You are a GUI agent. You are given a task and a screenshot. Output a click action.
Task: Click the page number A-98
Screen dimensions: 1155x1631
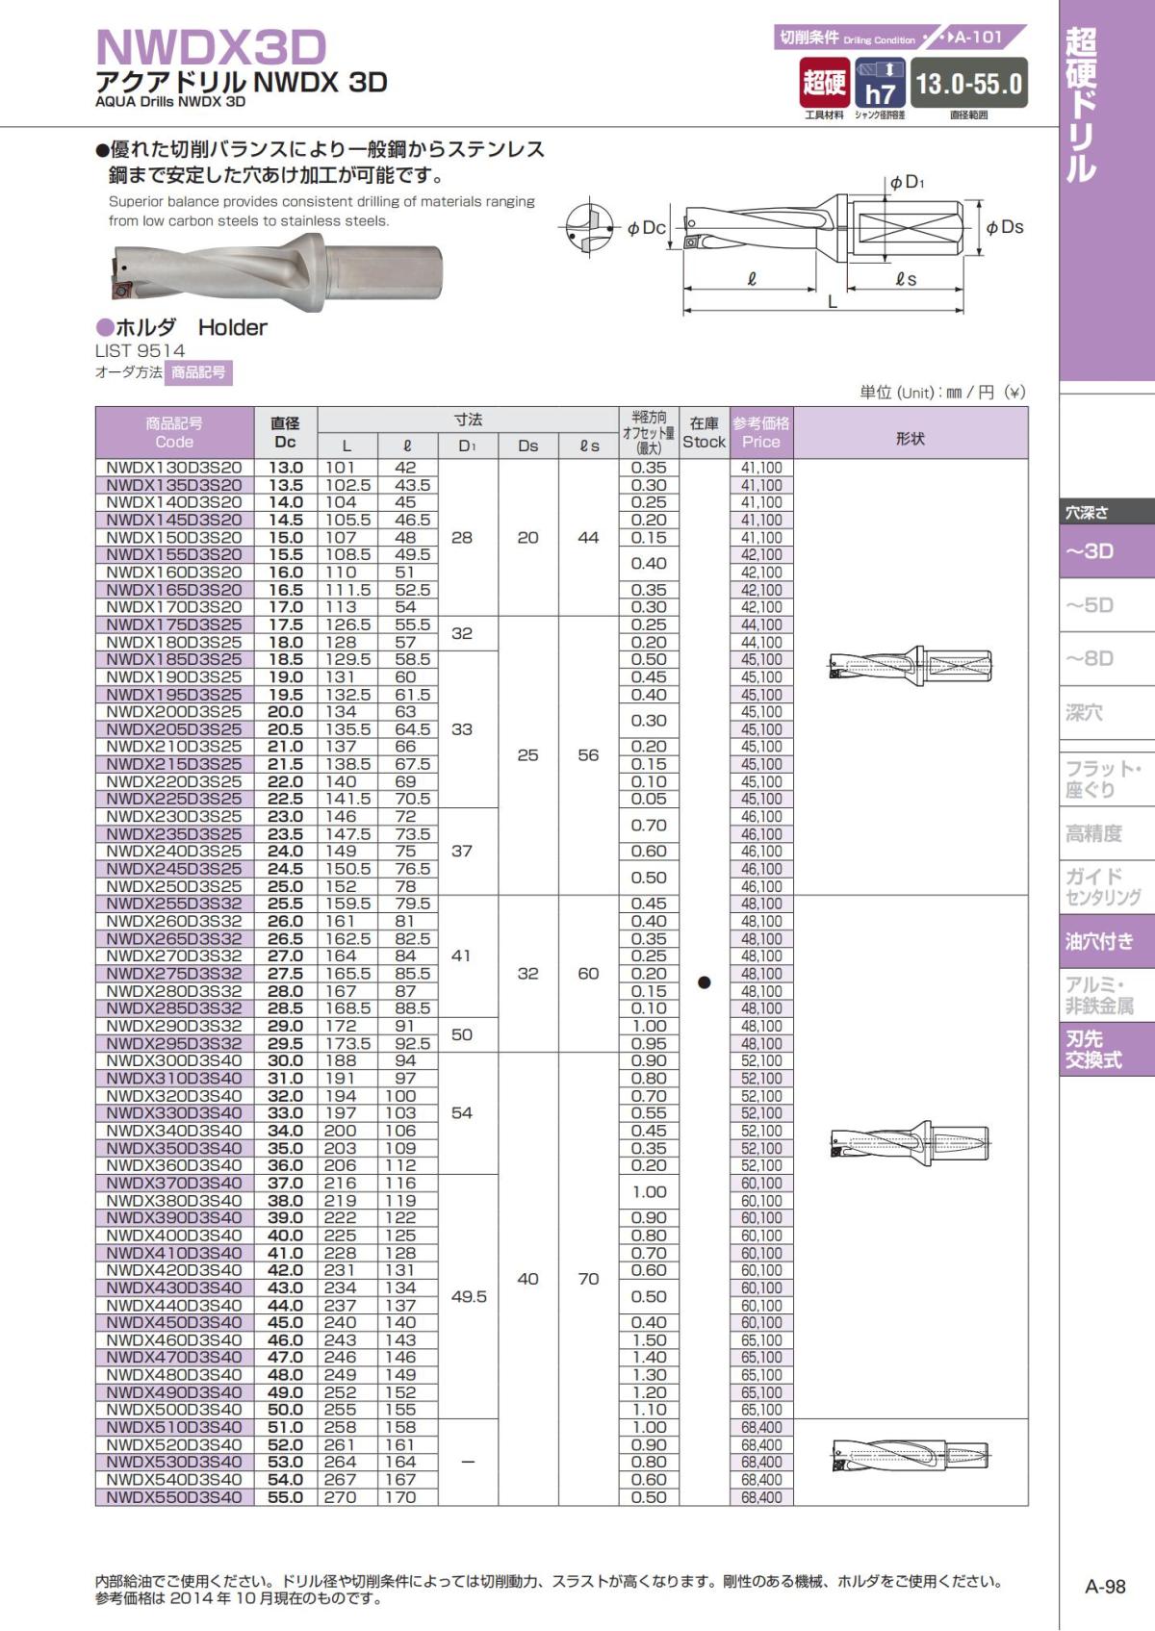[1105, 1587]
